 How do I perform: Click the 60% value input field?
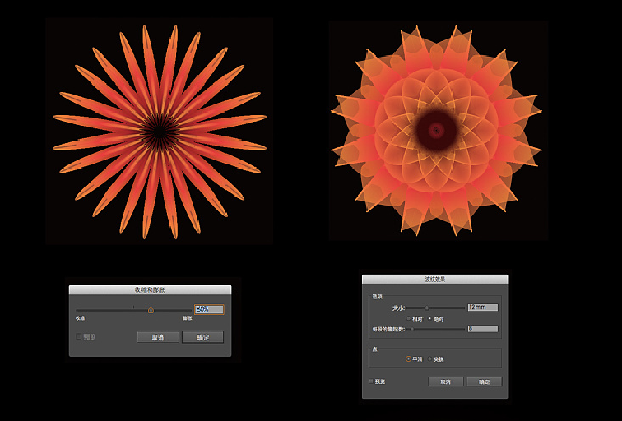[209, 309]
